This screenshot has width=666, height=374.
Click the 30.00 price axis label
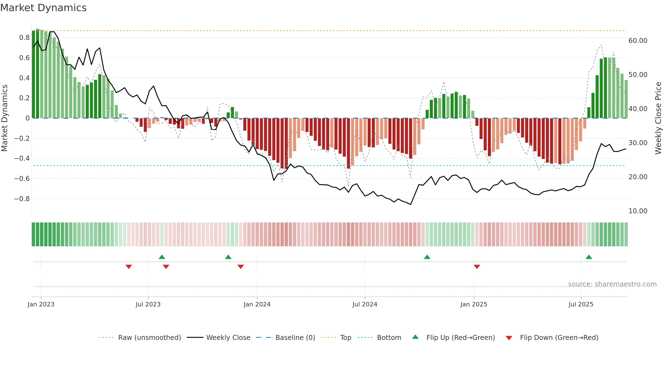[x=638, y=143]
